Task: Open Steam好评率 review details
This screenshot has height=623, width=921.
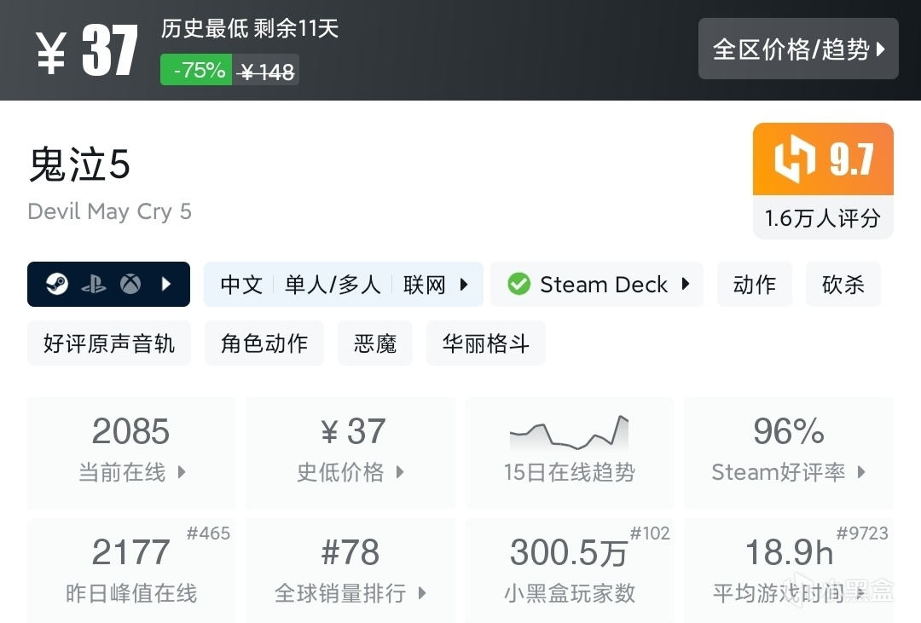Action: pos(788,453)
